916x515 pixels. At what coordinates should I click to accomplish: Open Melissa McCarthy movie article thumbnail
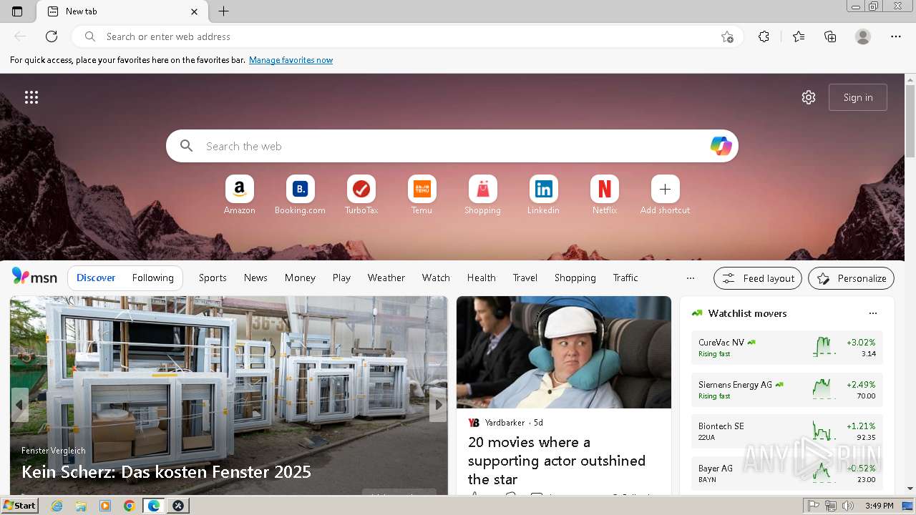coord(564,353)
